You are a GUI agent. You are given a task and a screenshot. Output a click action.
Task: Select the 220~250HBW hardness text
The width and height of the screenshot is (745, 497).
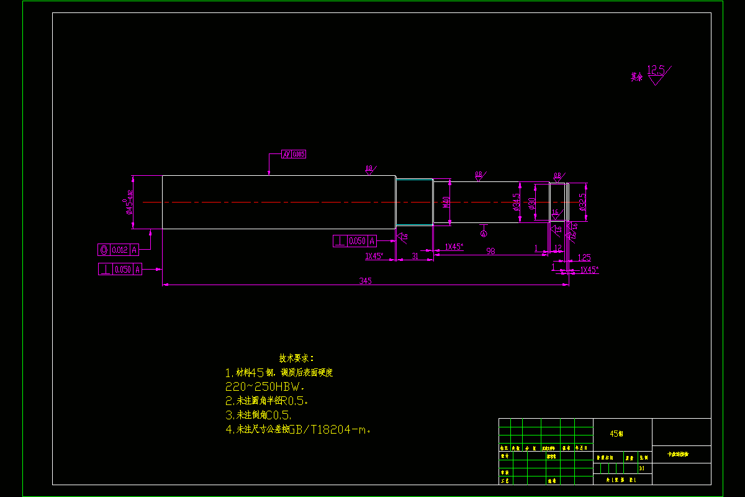coord(265,386)
